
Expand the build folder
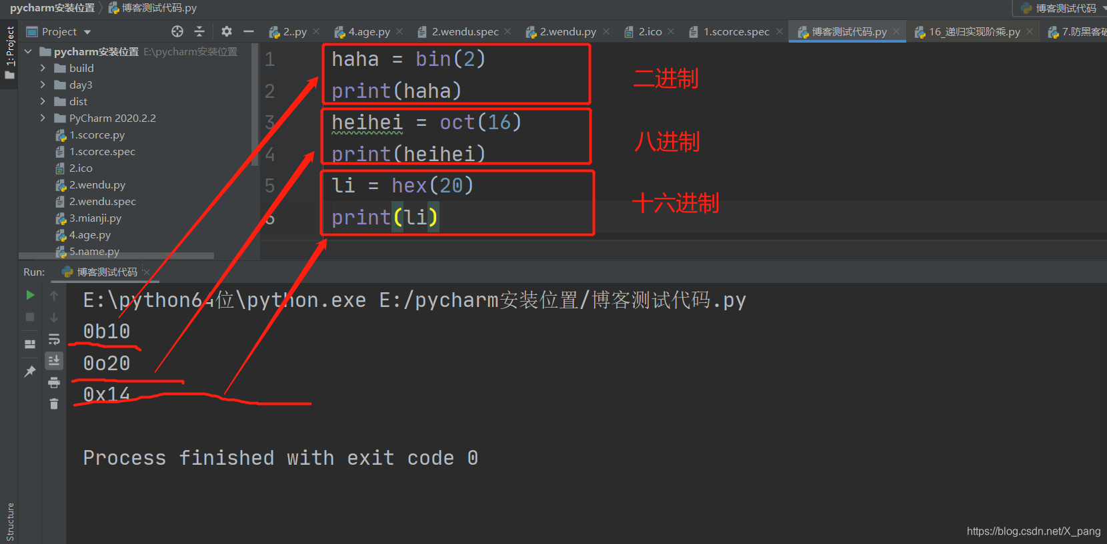pyautogui.click(x=43, y=68)
